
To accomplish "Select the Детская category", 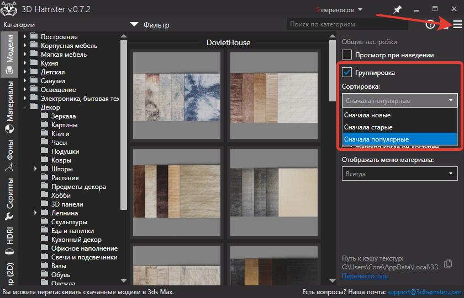I will point(52,72).
